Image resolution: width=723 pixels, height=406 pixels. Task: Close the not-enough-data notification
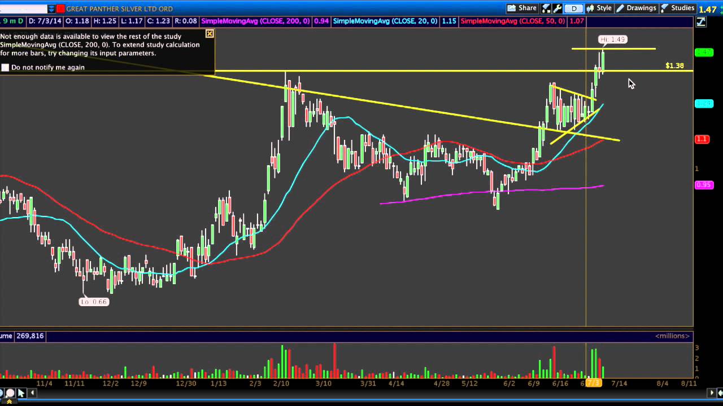210,34
